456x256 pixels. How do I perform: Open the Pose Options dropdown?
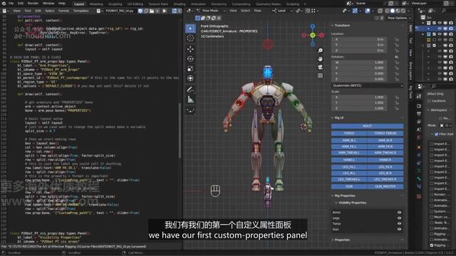[399, 18]
